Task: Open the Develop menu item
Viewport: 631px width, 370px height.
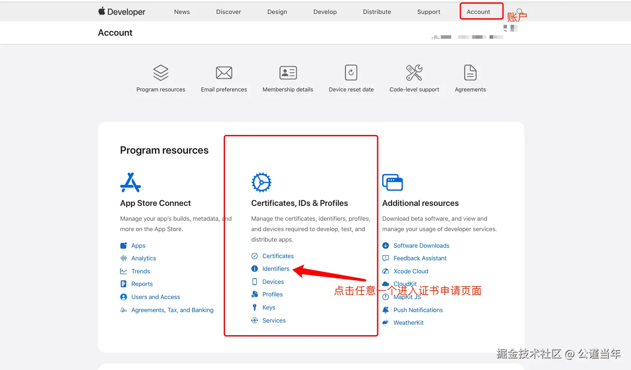Action: (x=325, y=12)
